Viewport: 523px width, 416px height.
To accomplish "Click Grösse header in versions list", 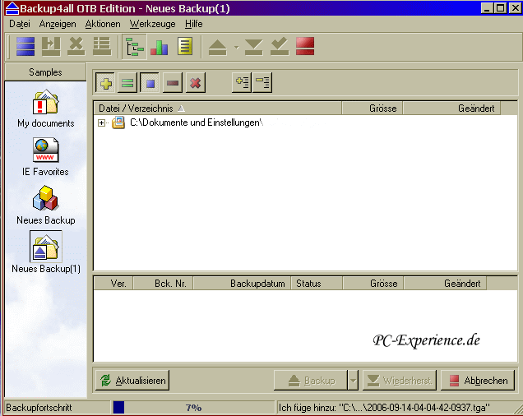I will coord(373,284).
